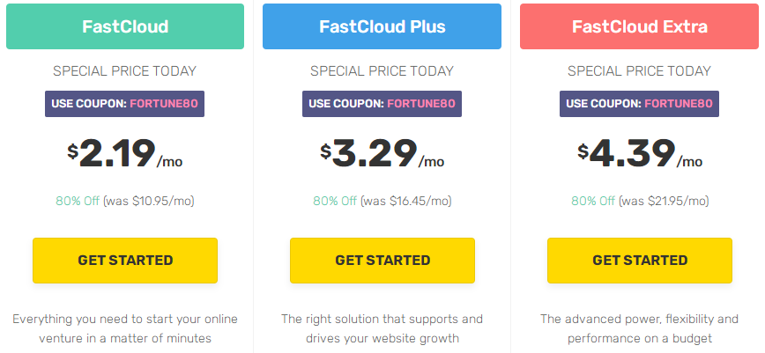Viewport: 765px width, 353px height.
Task: Select the FastCloud Plus plan header
Action: pos(382,26)
